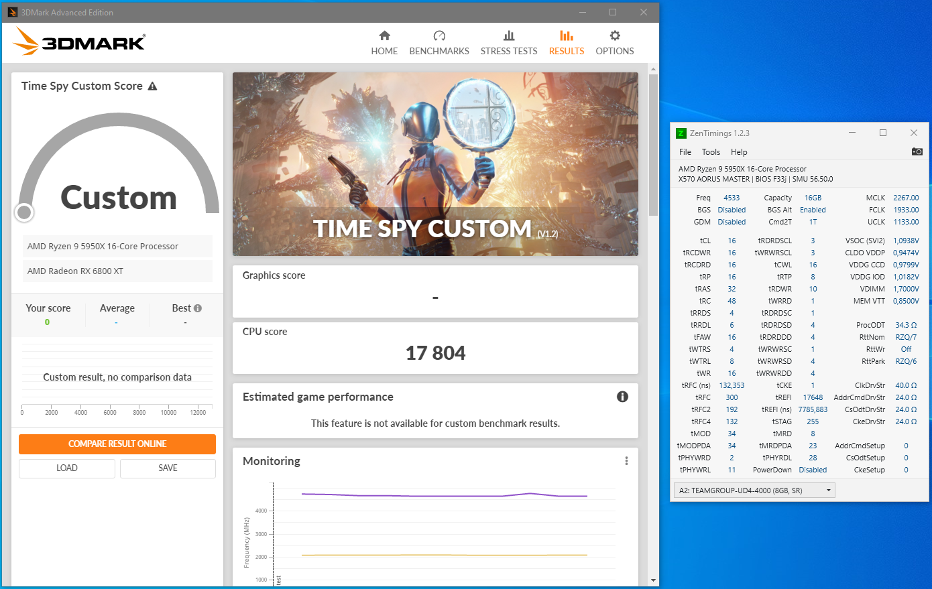Open the File menu in ZenTimings
The width and height of the screenshot is (932, 589).
[685, 152]
